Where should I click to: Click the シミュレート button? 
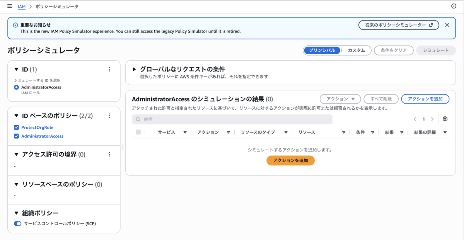tap(436, 50)
